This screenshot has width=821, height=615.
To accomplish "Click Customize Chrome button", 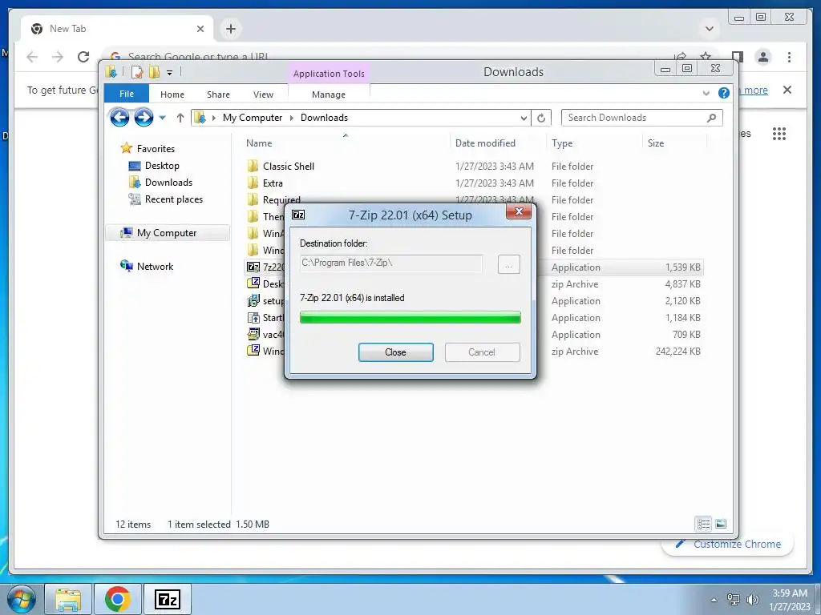I will pyautogui.click(x=730, y=544).
